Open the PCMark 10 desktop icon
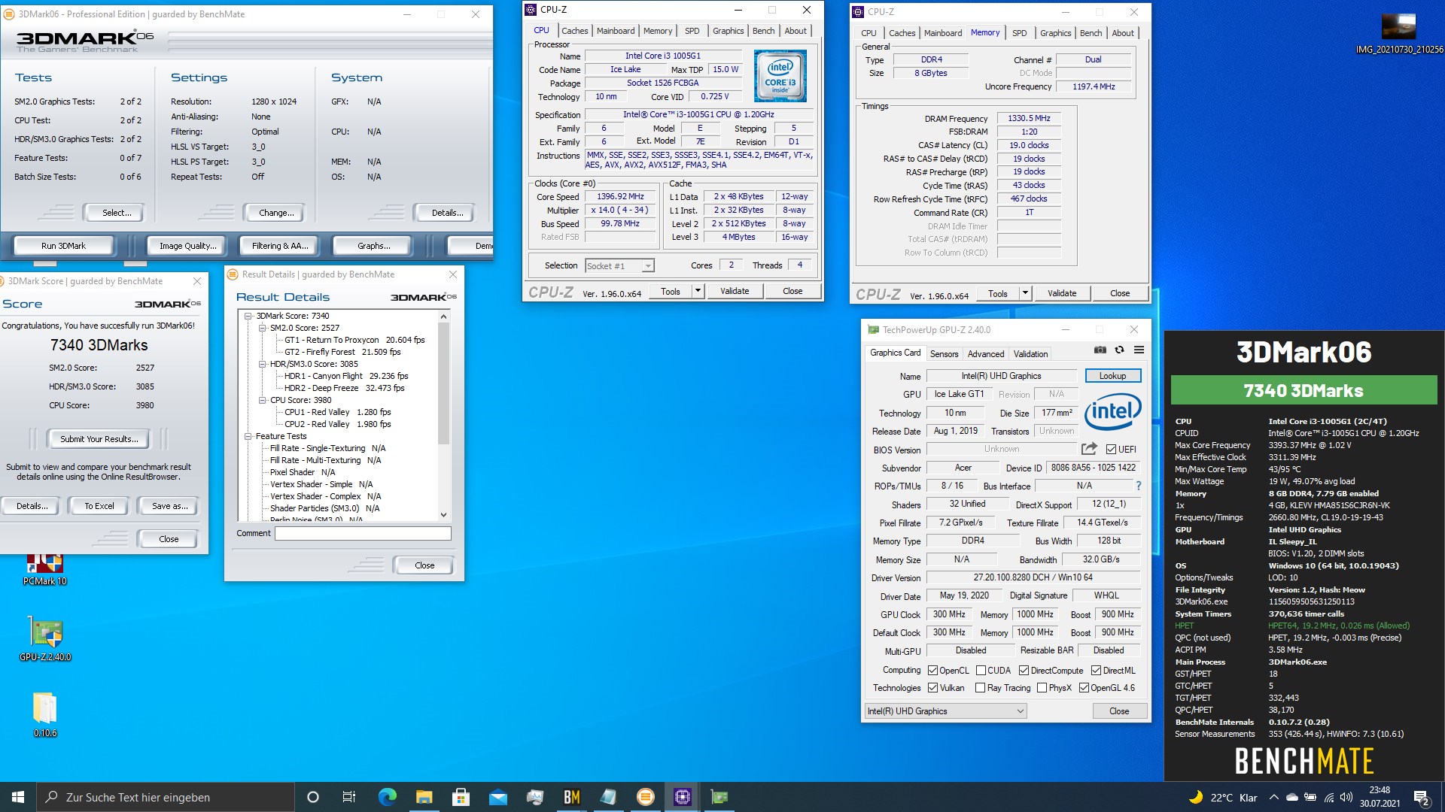The width and height of the screenshot is (1445, 812). (44, 570)
